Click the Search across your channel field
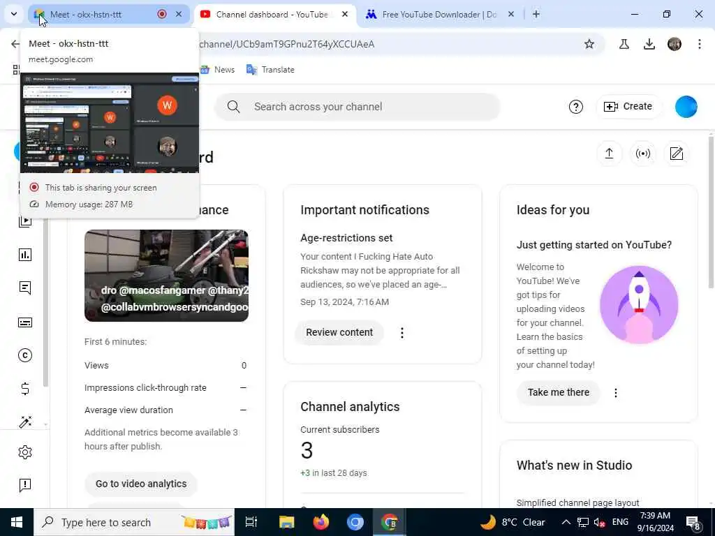This screenshot has width=715, height=536. click(x=357, y=107)
